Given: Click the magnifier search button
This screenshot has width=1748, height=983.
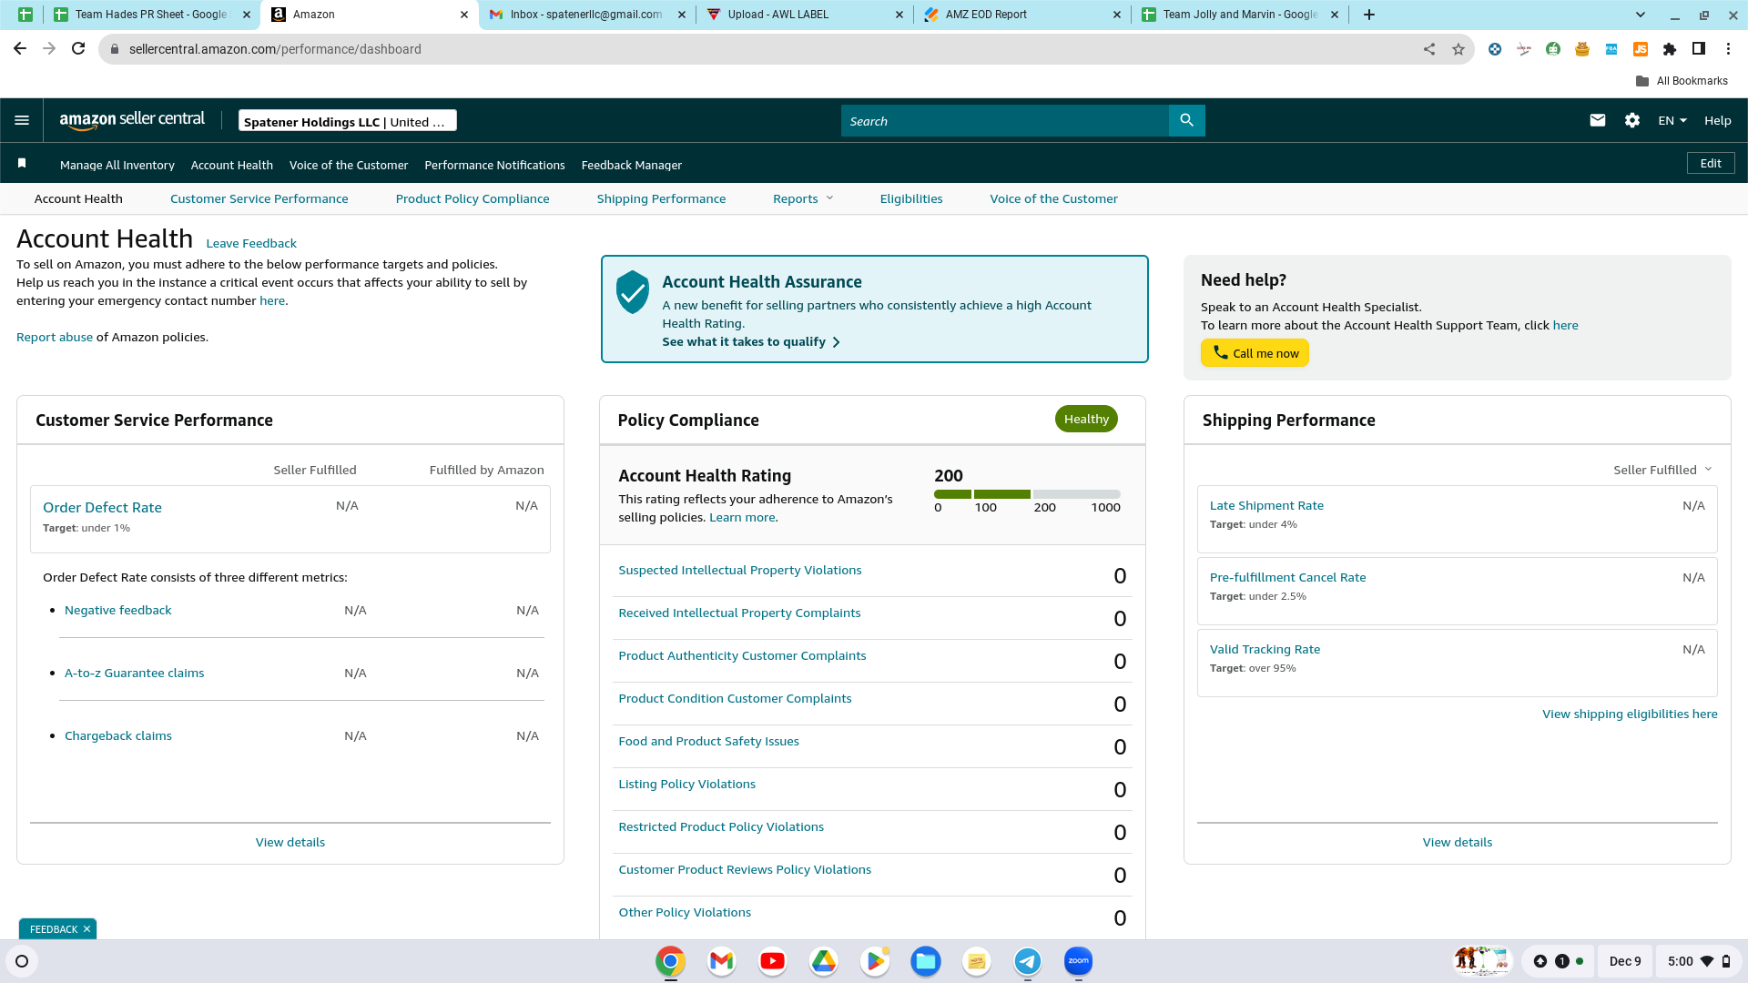Looking at the screenshot, I should (1186, 120).
